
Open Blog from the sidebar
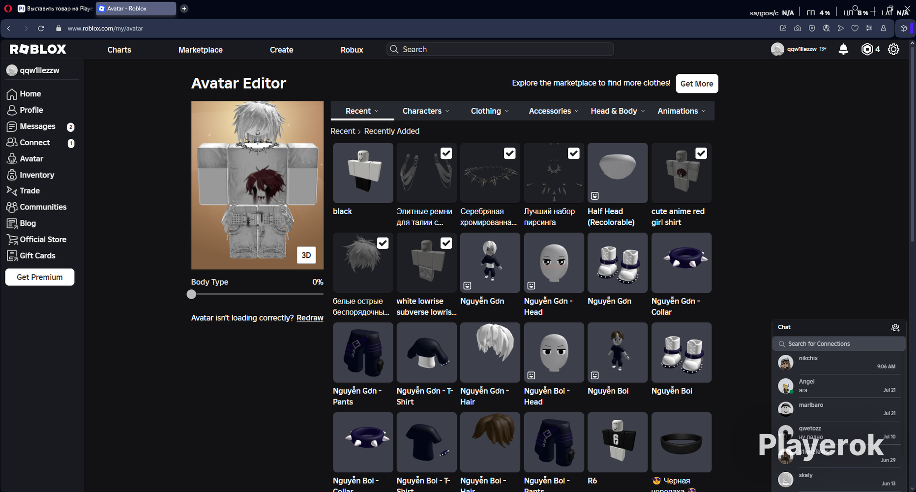pos(21,223)
